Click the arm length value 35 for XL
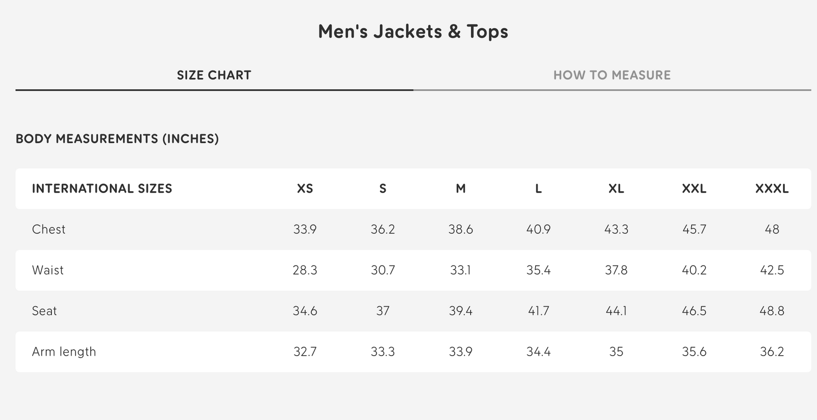 [x=616, y=352]
